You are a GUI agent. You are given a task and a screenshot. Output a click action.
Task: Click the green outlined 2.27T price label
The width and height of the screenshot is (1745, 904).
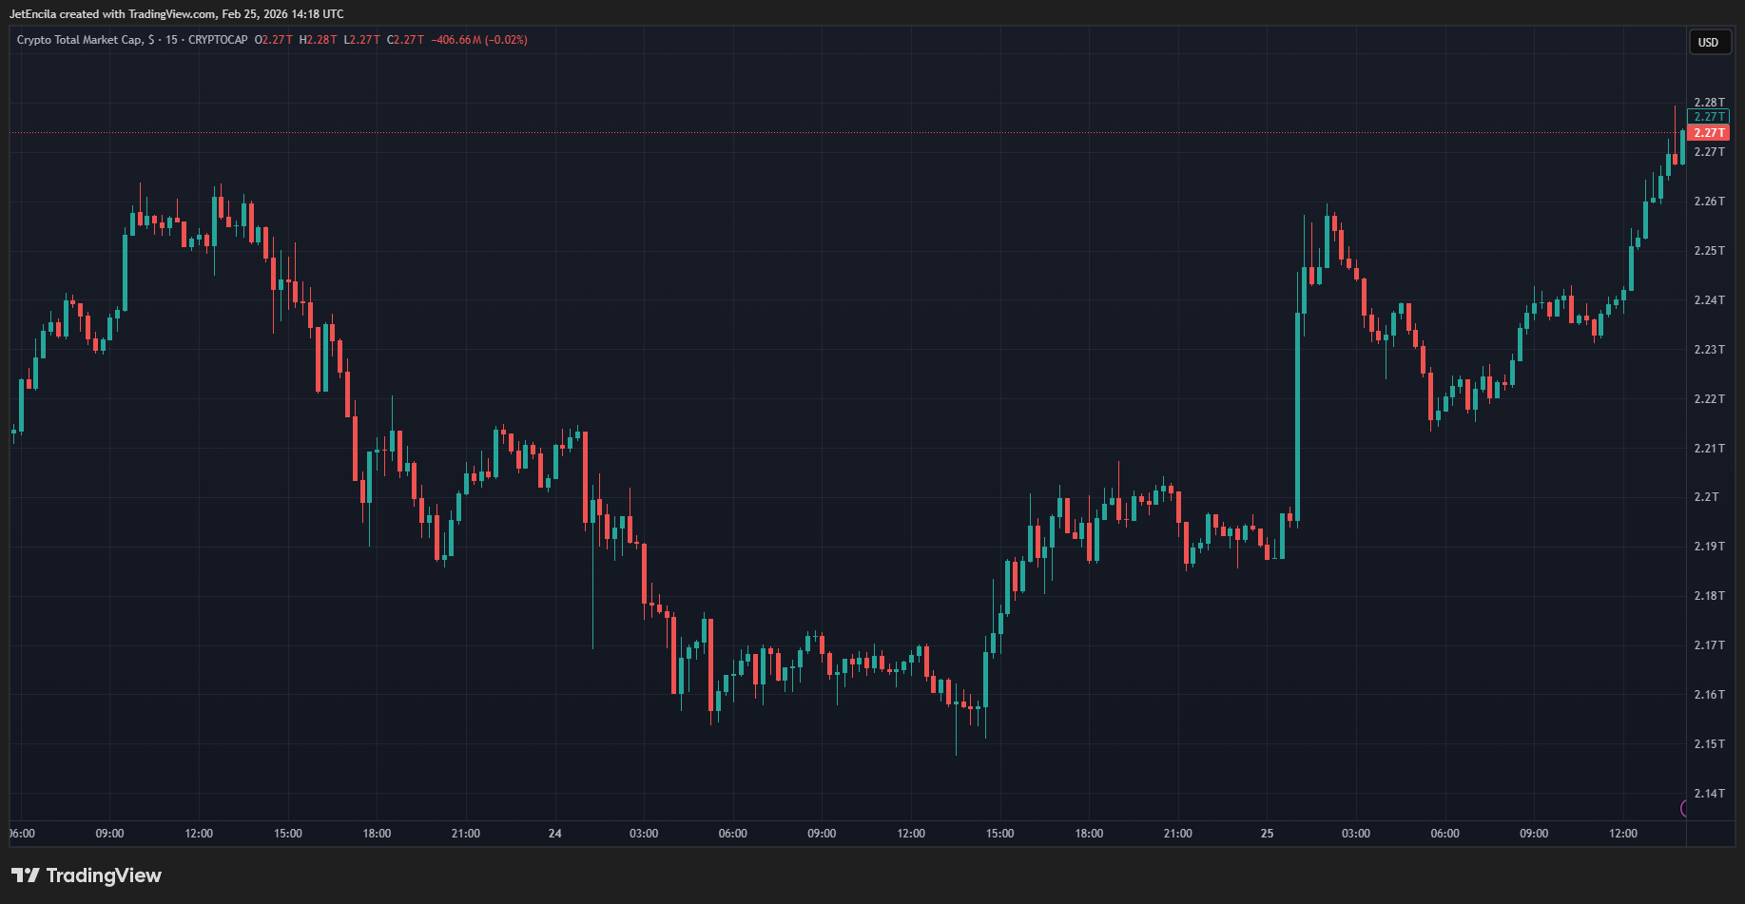tap(1708, 117)
